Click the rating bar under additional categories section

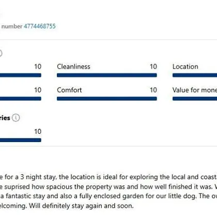21,140
